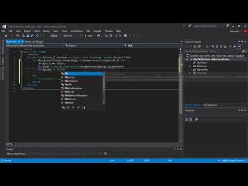Click the Navigate Backward toolbar icon

pyautogui.click(x=6, y=36)
